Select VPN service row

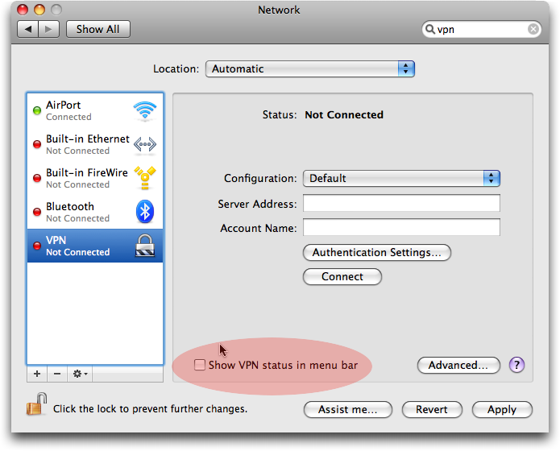tap(95, 246)
